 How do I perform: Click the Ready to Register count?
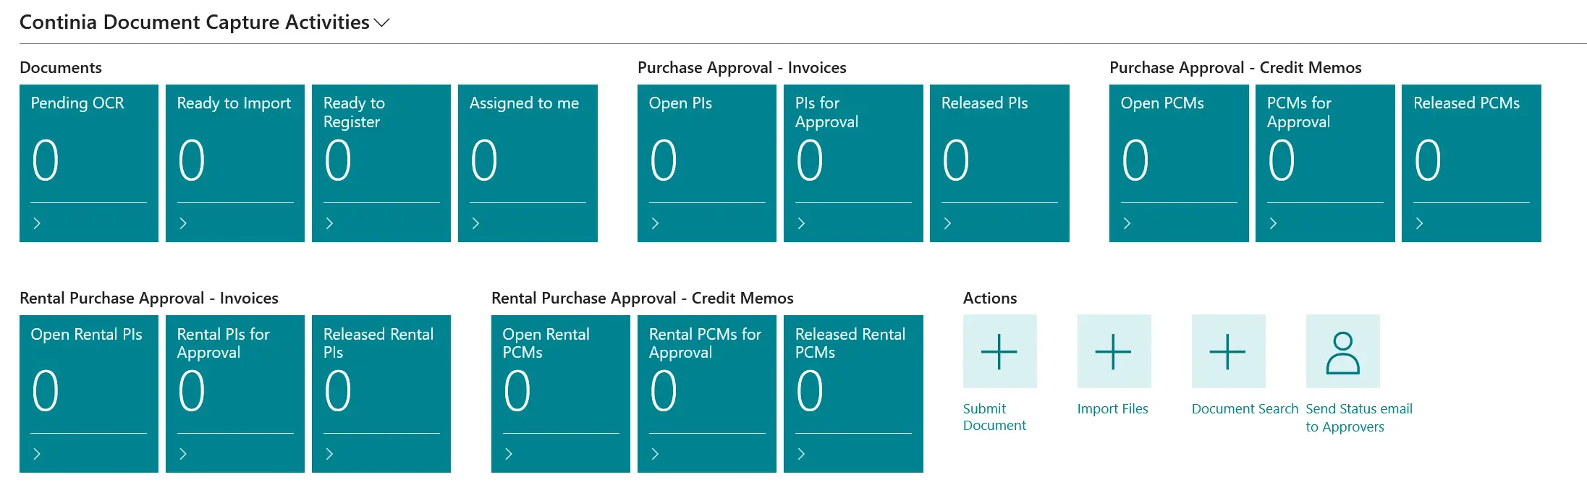[x=338, y=160]
